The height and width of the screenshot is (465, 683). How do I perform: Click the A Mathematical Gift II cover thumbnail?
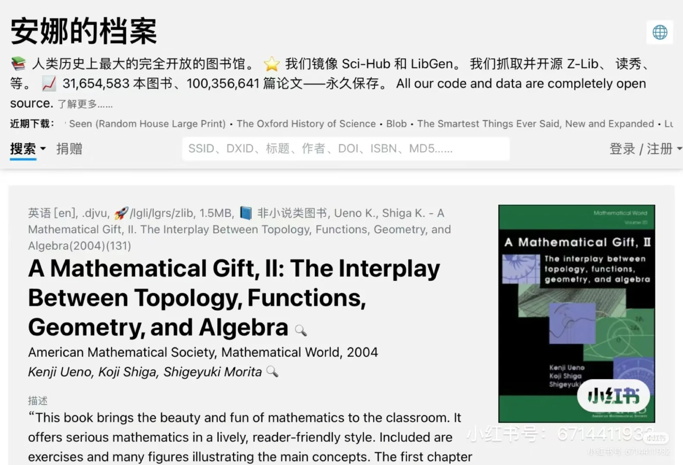576,313
